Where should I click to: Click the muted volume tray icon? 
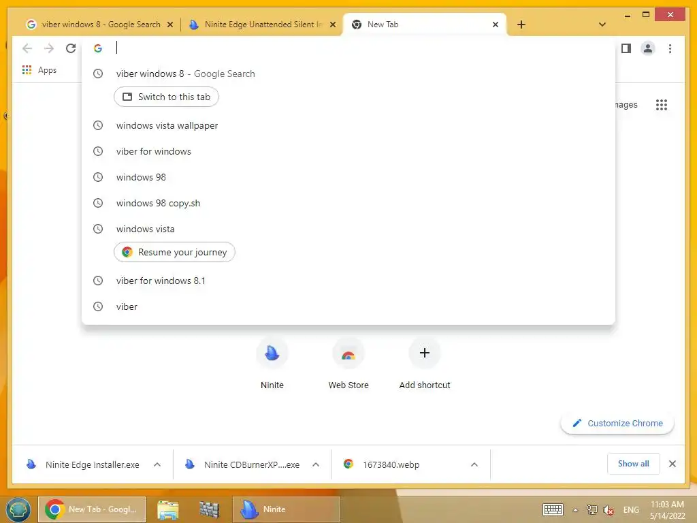click(x=608, y=510)
